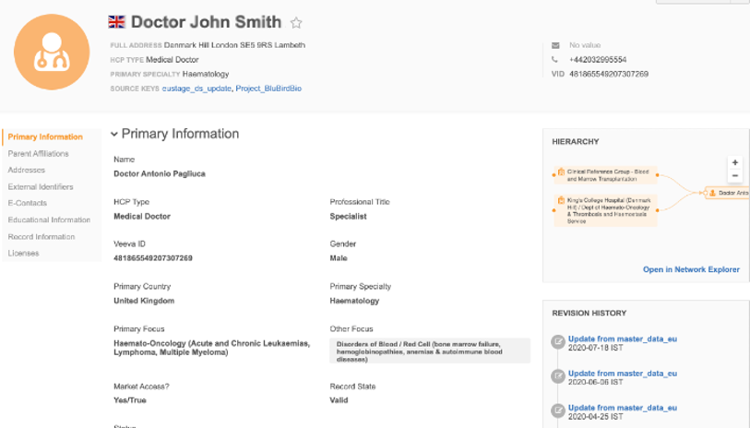
Task: Click the email envelope icon in header
Action: 555,45
